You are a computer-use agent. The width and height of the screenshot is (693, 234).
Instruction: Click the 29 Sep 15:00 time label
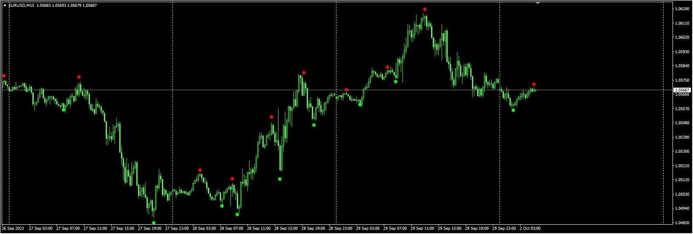449,229
